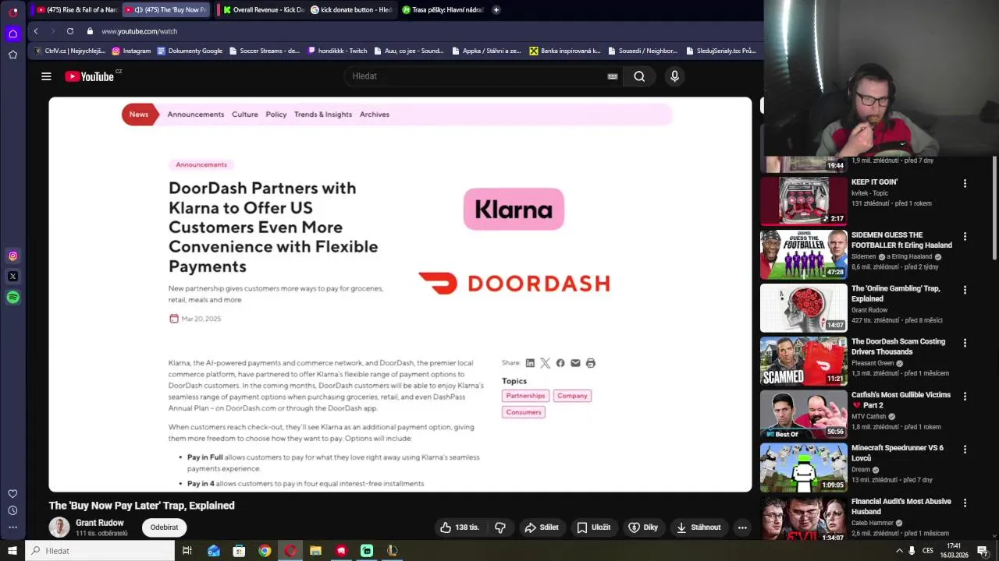
Task: Switch to 'Rise & Fall of a Narc' tab
Action: [x=76, y=9]
